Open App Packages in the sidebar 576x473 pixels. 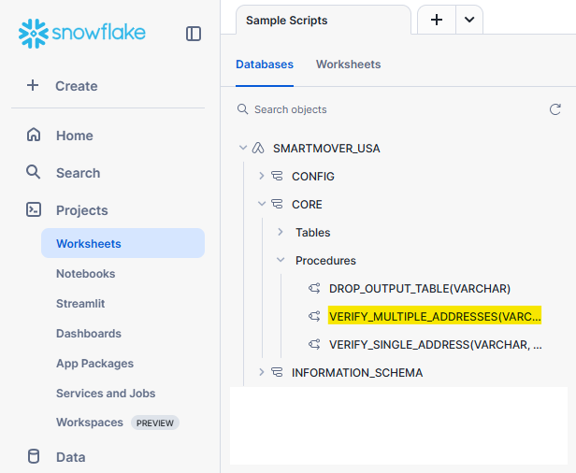click(x=94, y=364)
